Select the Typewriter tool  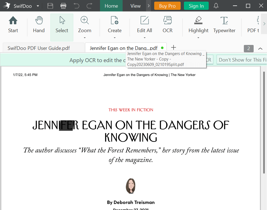(x=224, y=25)
